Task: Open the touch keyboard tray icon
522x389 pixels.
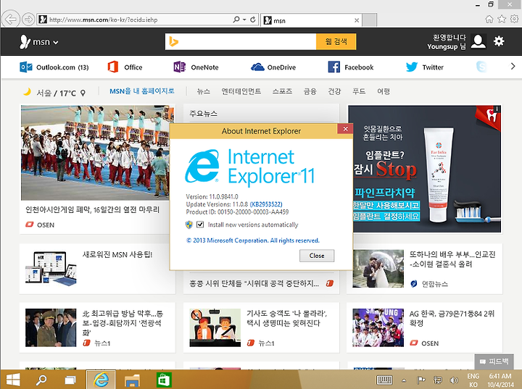Action: tap(384, 380)
